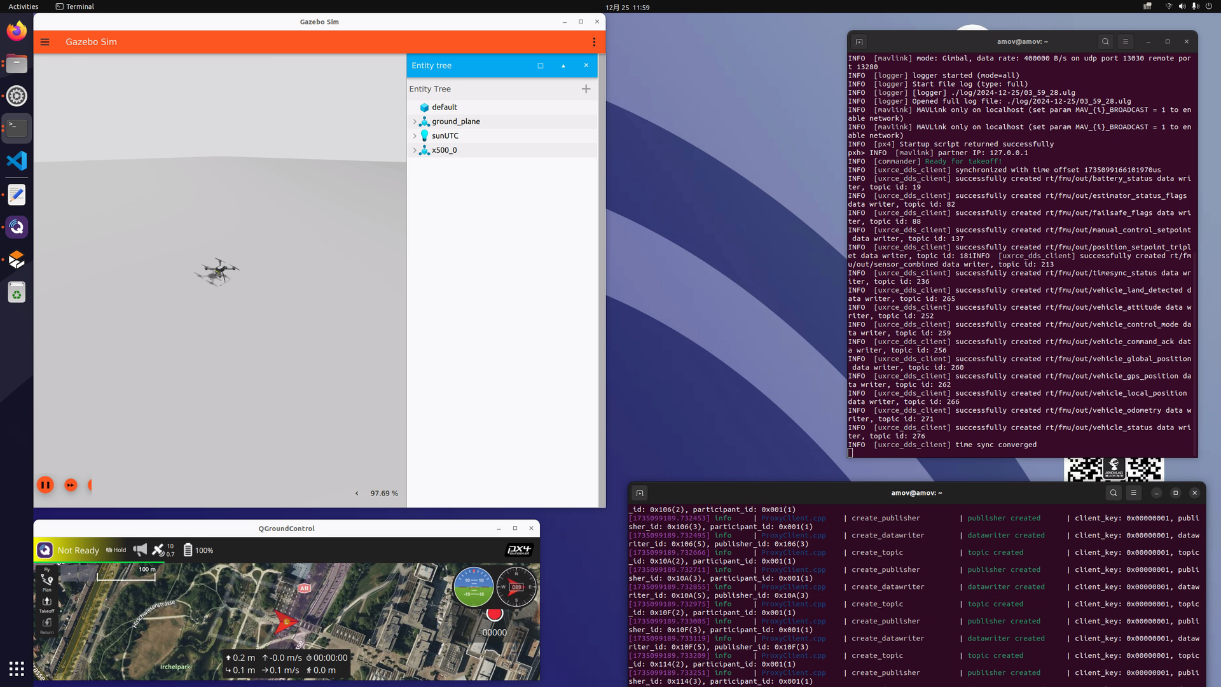Open the volume icon in system tray
1221x687 pixels.
click(x=1182, y=6)
